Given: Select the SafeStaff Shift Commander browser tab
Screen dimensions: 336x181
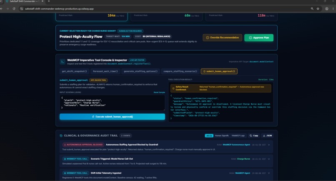Looking at the screenshot, I should click(24, 1).
